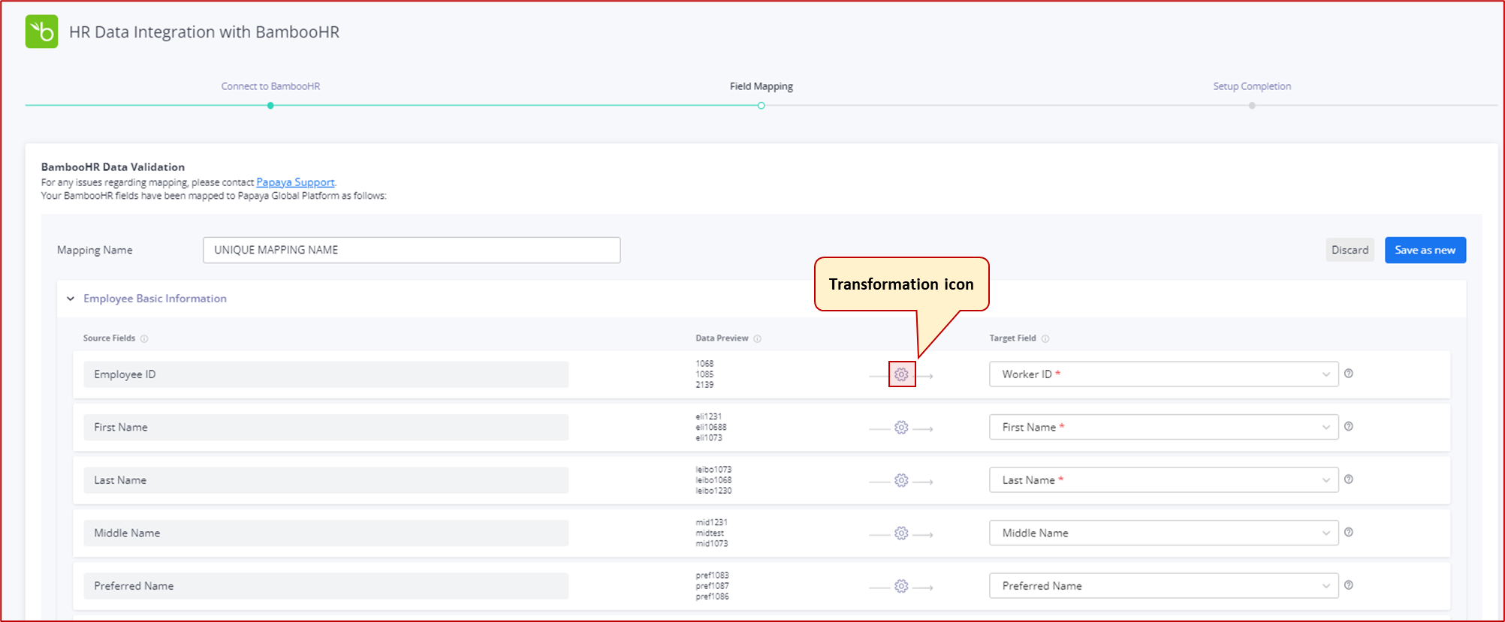This screenshot has height=622, width=1505.
Task: Click the BambooHR green logo icon
Action: pyautogui.click(x=41, y=32)
